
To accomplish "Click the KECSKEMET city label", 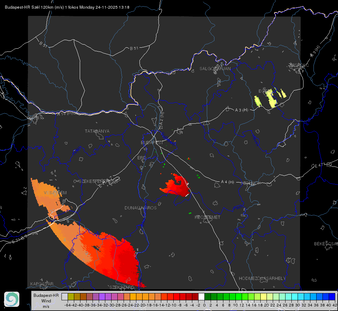I will [207, 217].
